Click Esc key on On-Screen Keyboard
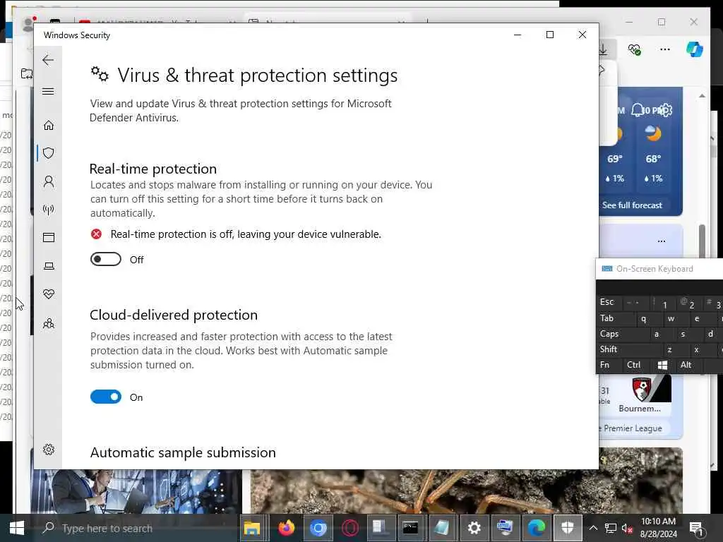The width and height of the screenshot is (723, 542). (607, 302)
